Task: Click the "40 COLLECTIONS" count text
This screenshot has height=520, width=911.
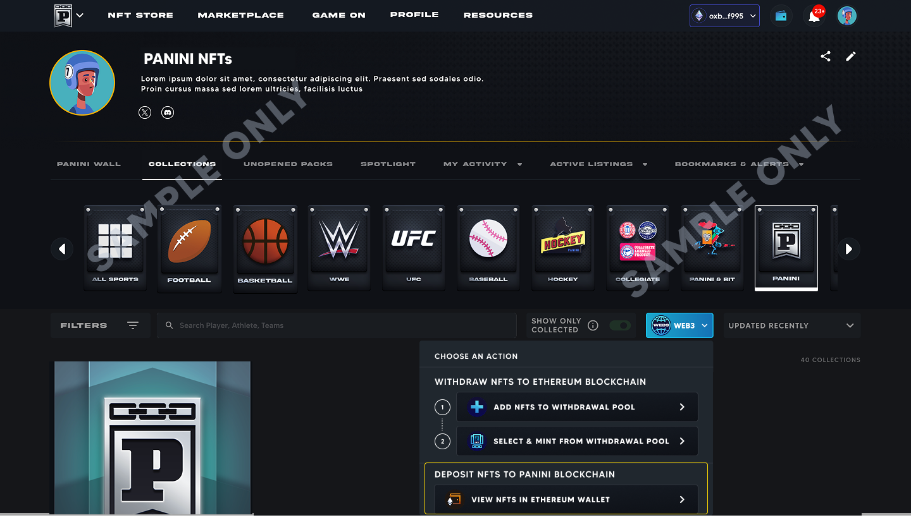Action: pos(831,360)
